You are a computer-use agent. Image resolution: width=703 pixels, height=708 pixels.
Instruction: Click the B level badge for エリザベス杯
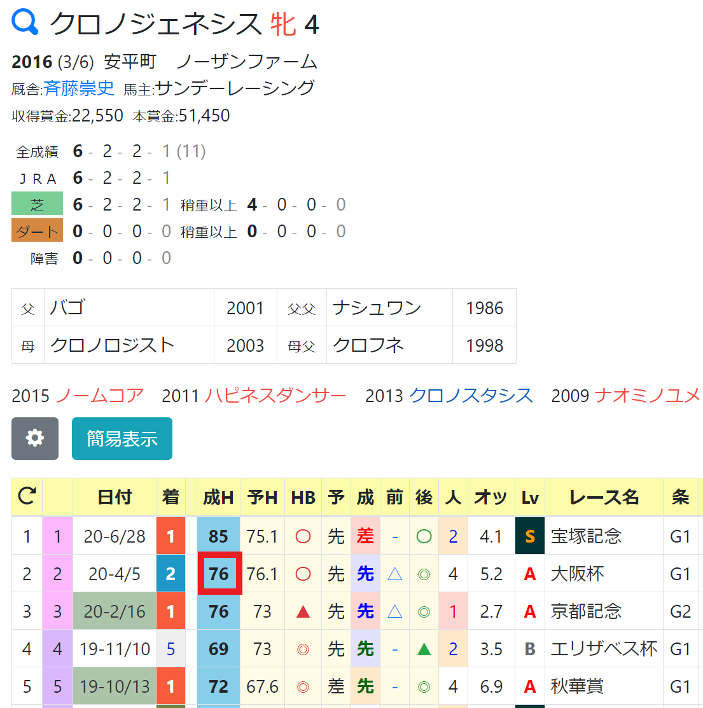[x=529, y=648]
